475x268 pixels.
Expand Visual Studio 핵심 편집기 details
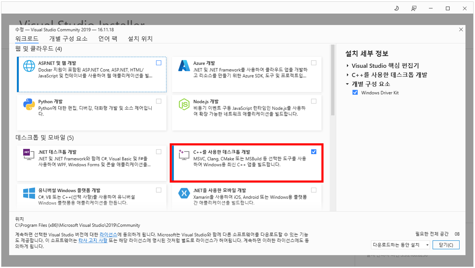click(x=348, y=66)
